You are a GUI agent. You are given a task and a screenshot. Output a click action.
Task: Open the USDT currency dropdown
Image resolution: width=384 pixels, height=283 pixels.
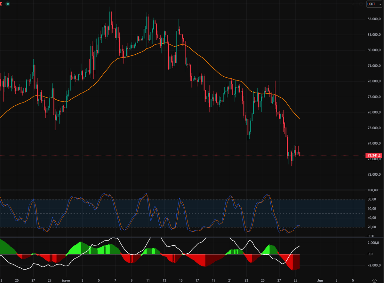pos(374,4)
